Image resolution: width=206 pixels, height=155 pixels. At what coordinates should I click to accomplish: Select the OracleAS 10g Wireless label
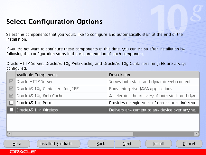point(37,110)
